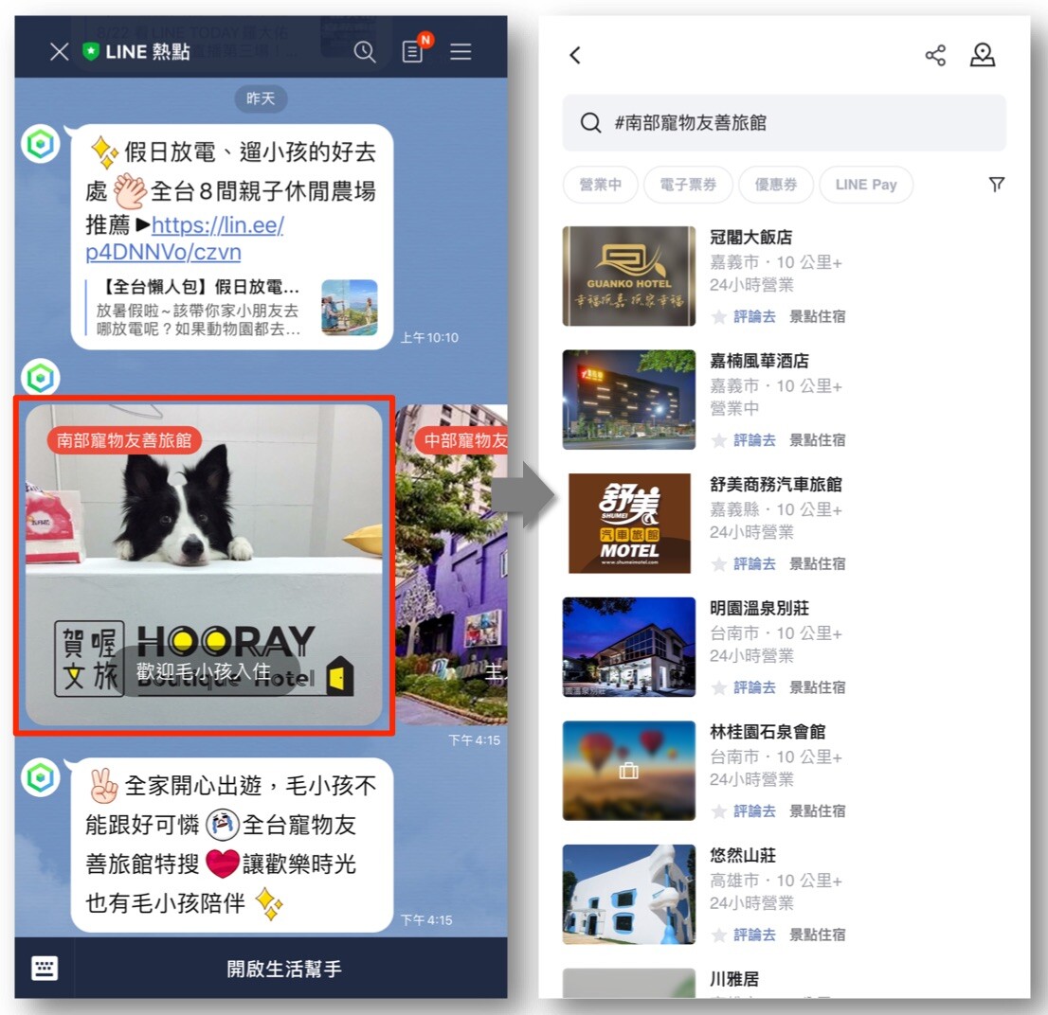Tap the location profile icon at top right
Viewport: 1048px width, 1015px height.
pos(983,55)
